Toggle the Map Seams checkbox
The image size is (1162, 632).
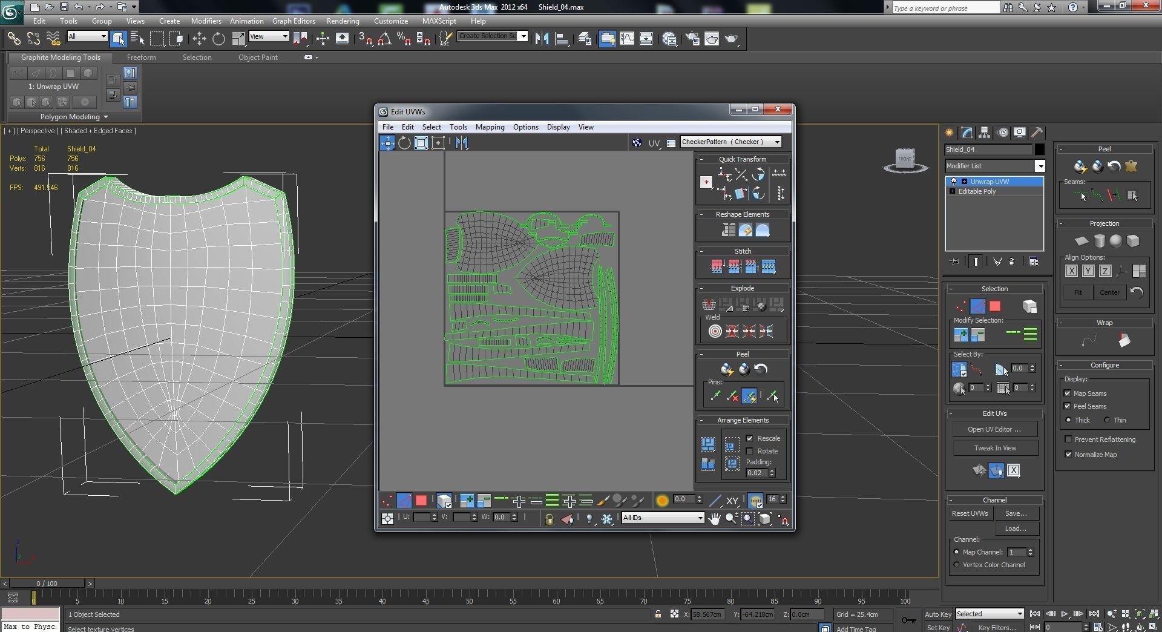[1068, 393]
